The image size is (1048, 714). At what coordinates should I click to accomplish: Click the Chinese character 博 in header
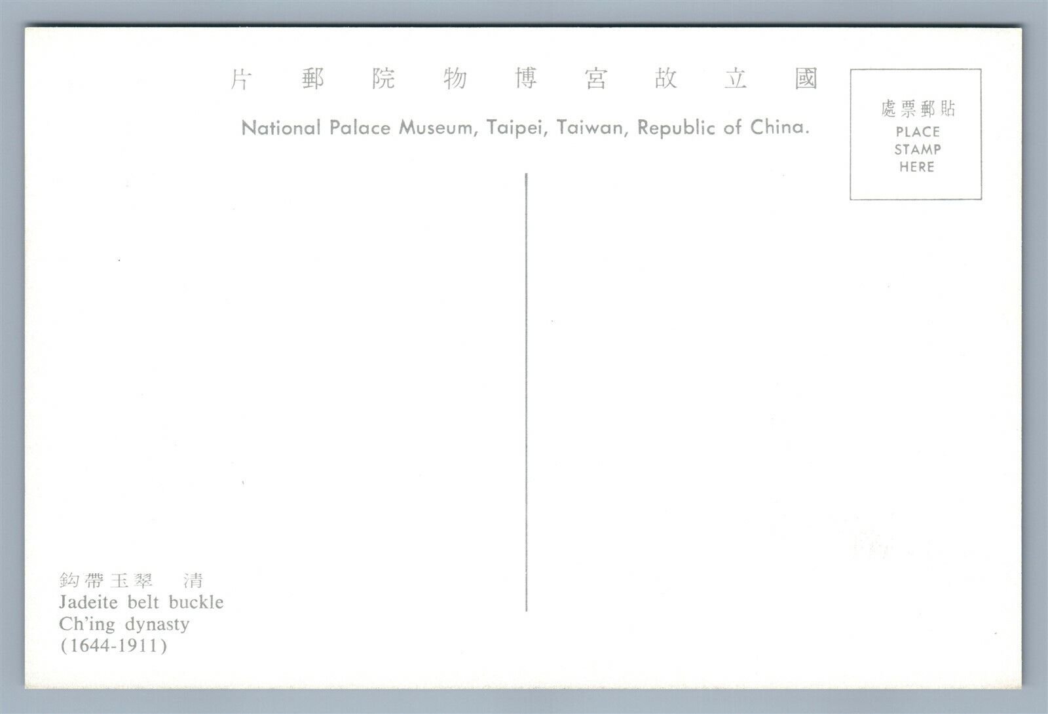pos(525,80)
